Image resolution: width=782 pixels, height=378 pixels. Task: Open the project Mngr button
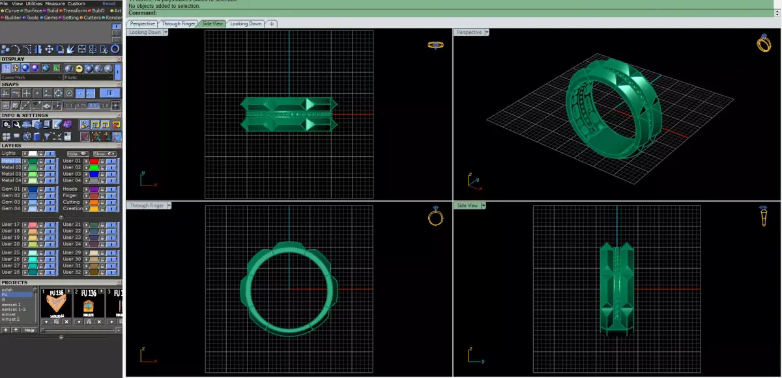coord(29,330)
